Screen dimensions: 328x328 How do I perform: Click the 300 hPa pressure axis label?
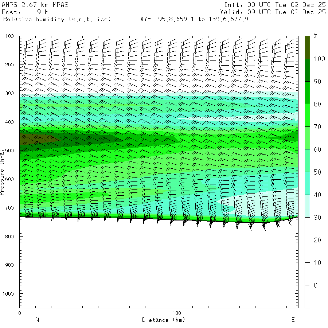[x=9, y=93]
